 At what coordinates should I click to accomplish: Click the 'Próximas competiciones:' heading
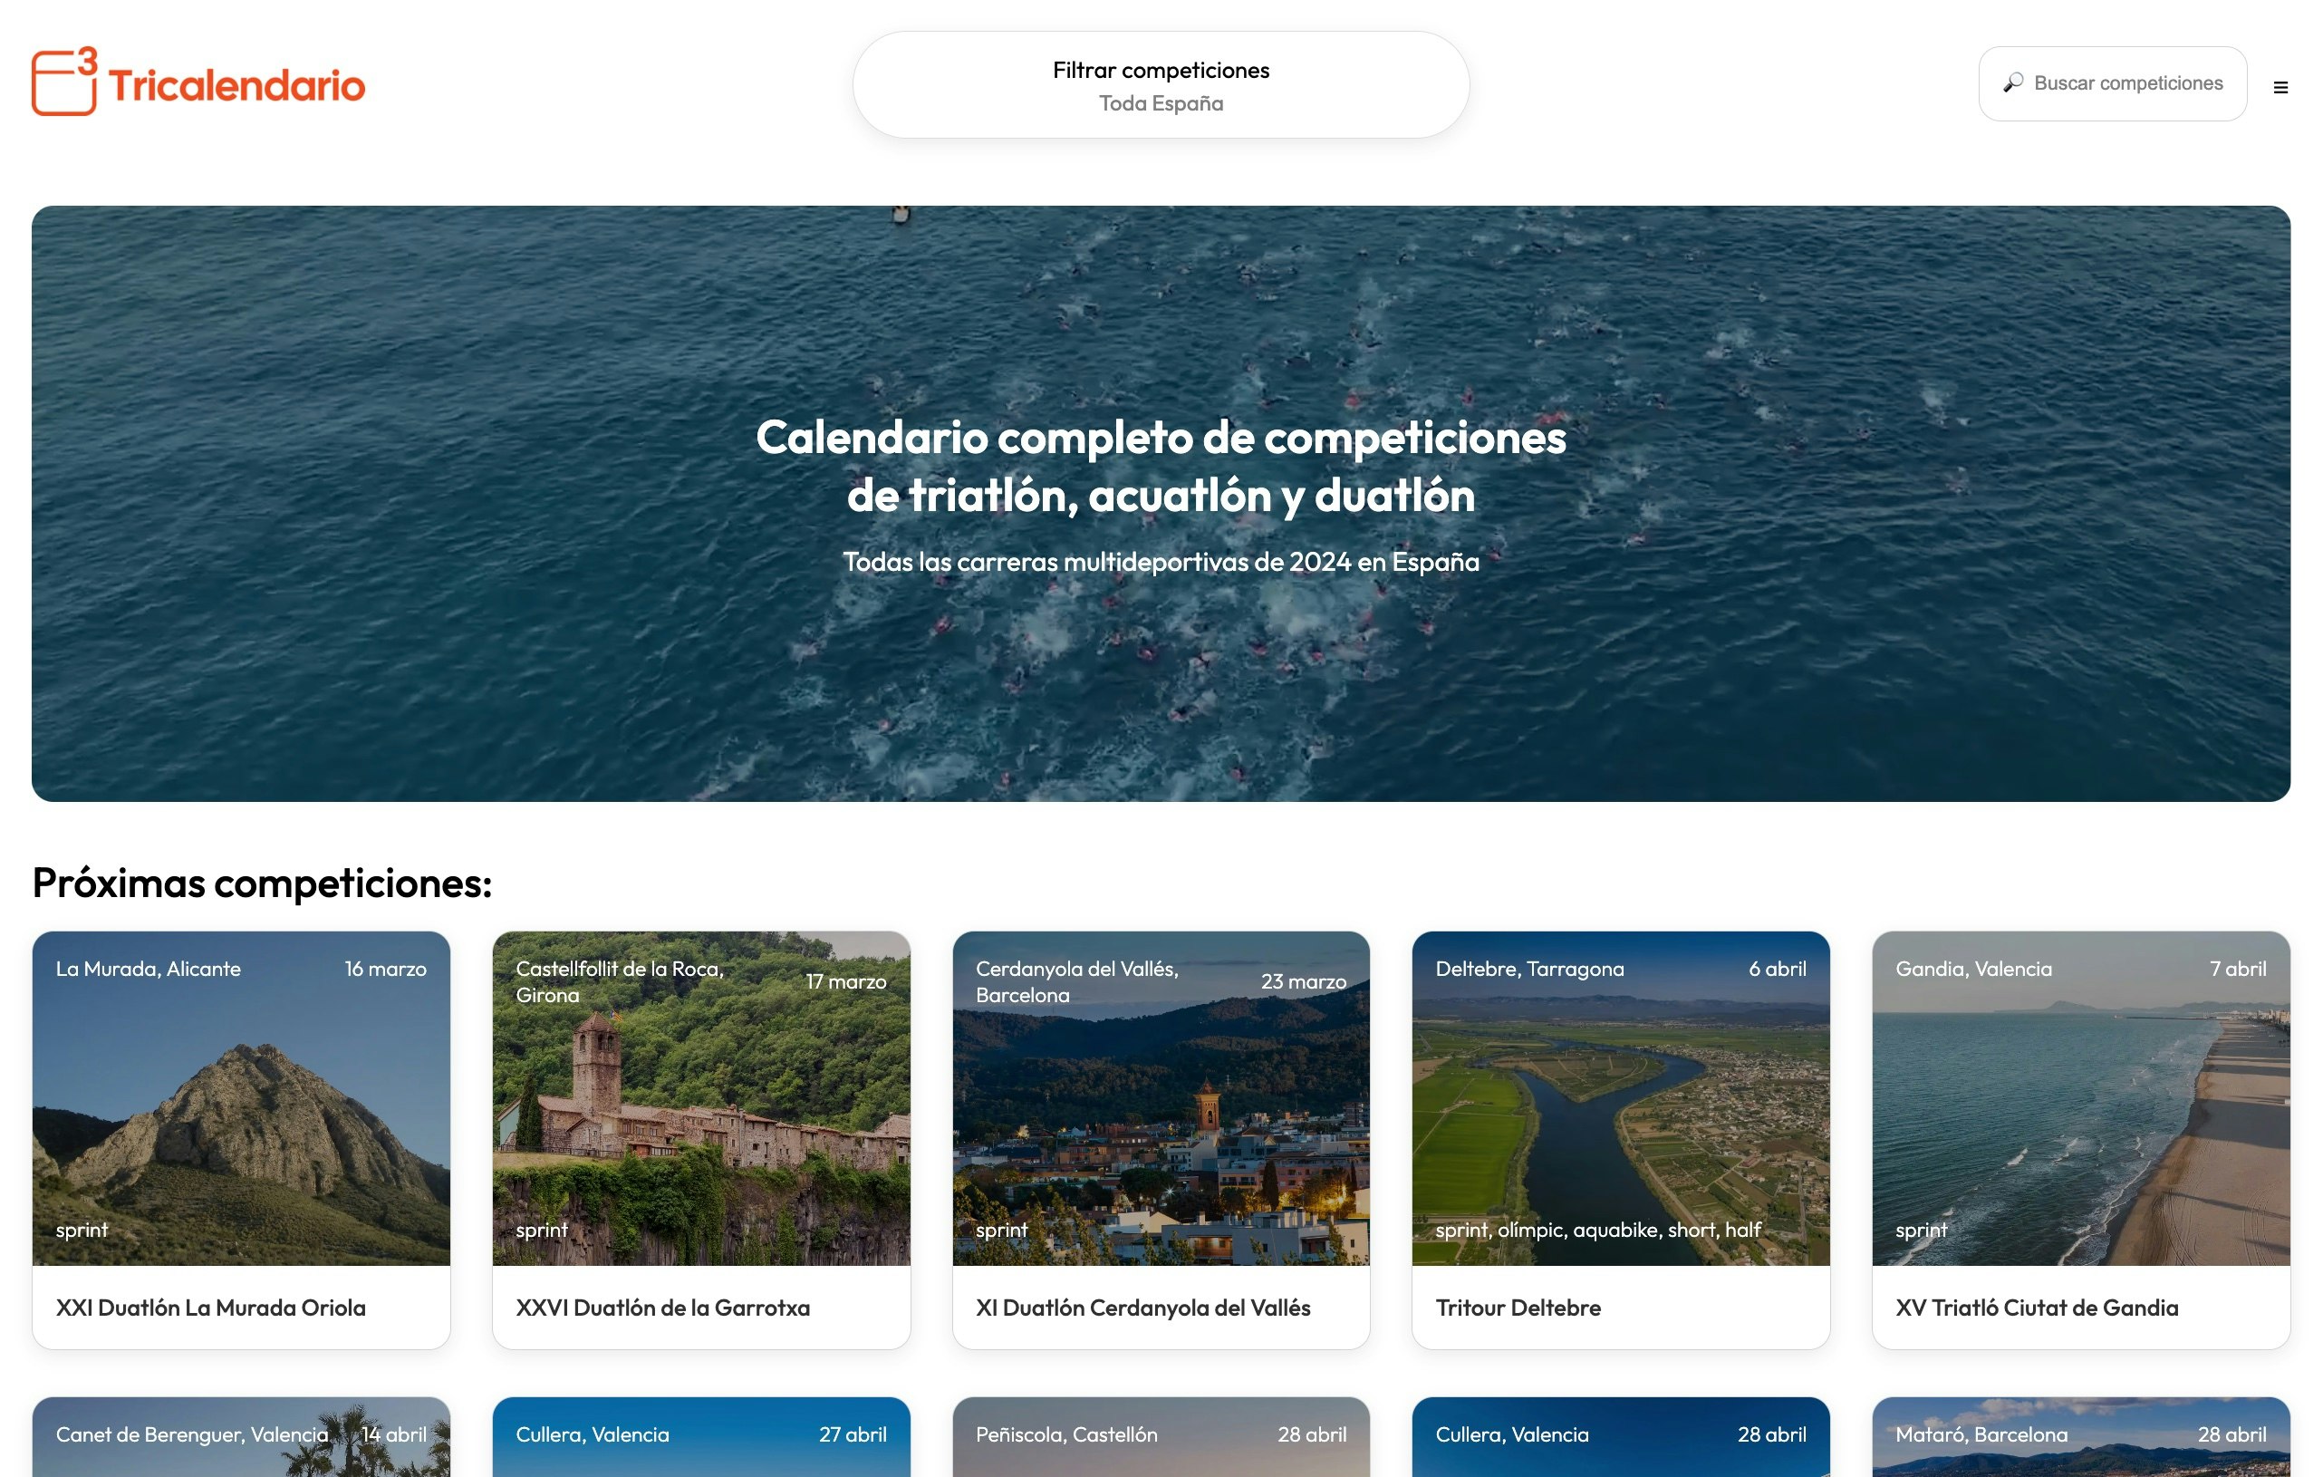click(263, 883)
